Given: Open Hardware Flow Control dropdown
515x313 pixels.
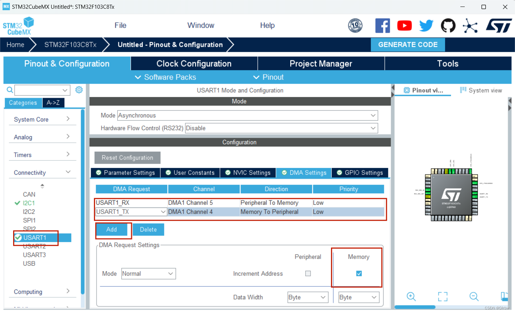Looking at the screenshot, I should pos(282,128).
